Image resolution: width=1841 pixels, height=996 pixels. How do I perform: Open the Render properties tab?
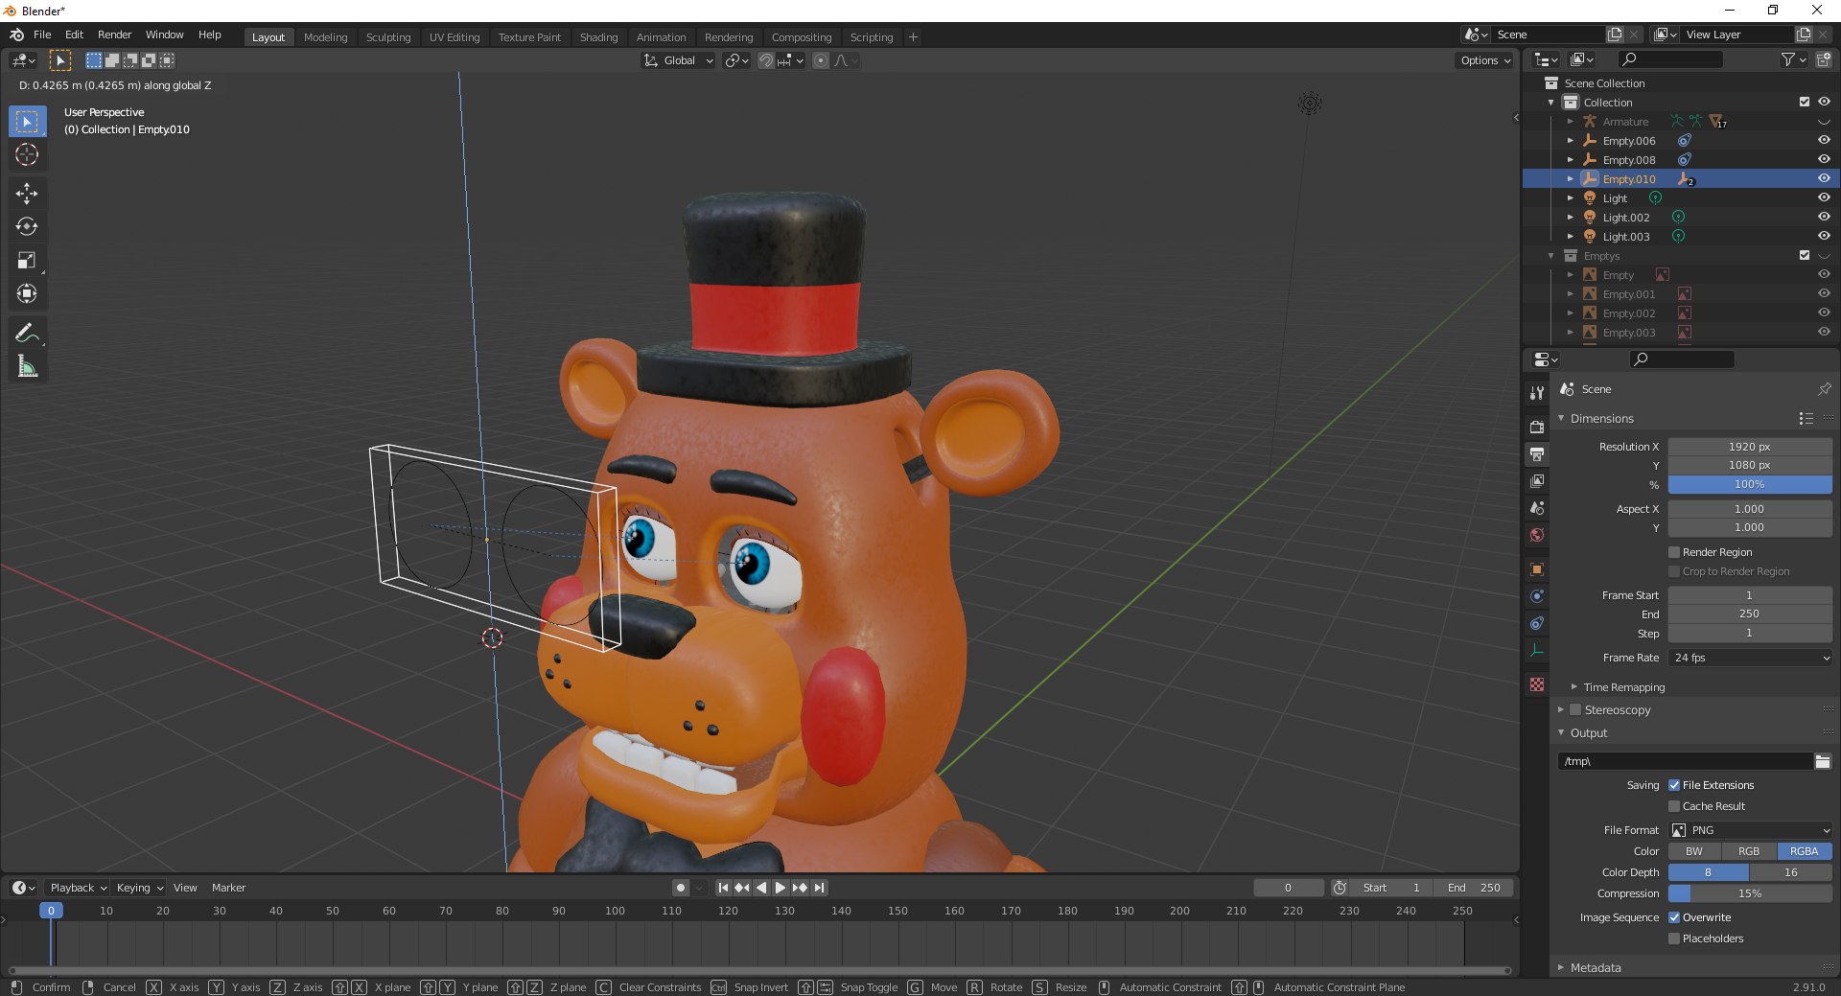(1537, 427)
